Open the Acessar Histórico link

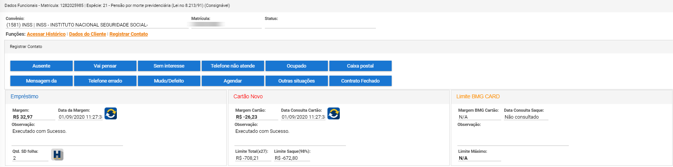coord(46,34)
